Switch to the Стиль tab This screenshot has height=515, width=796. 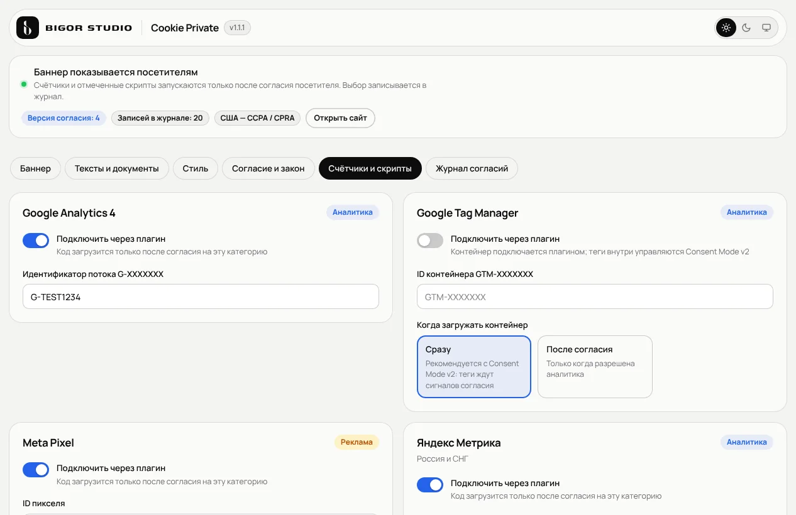click(196, 168)
